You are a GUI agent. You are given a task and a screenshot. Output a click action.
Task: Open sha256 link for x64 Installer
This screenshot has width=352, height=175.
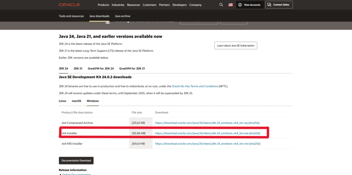(x=254, y=133)
